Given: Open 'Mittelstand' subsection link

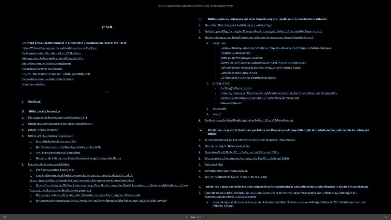Looking at the screenshot, I should click(x=219, y=109).
